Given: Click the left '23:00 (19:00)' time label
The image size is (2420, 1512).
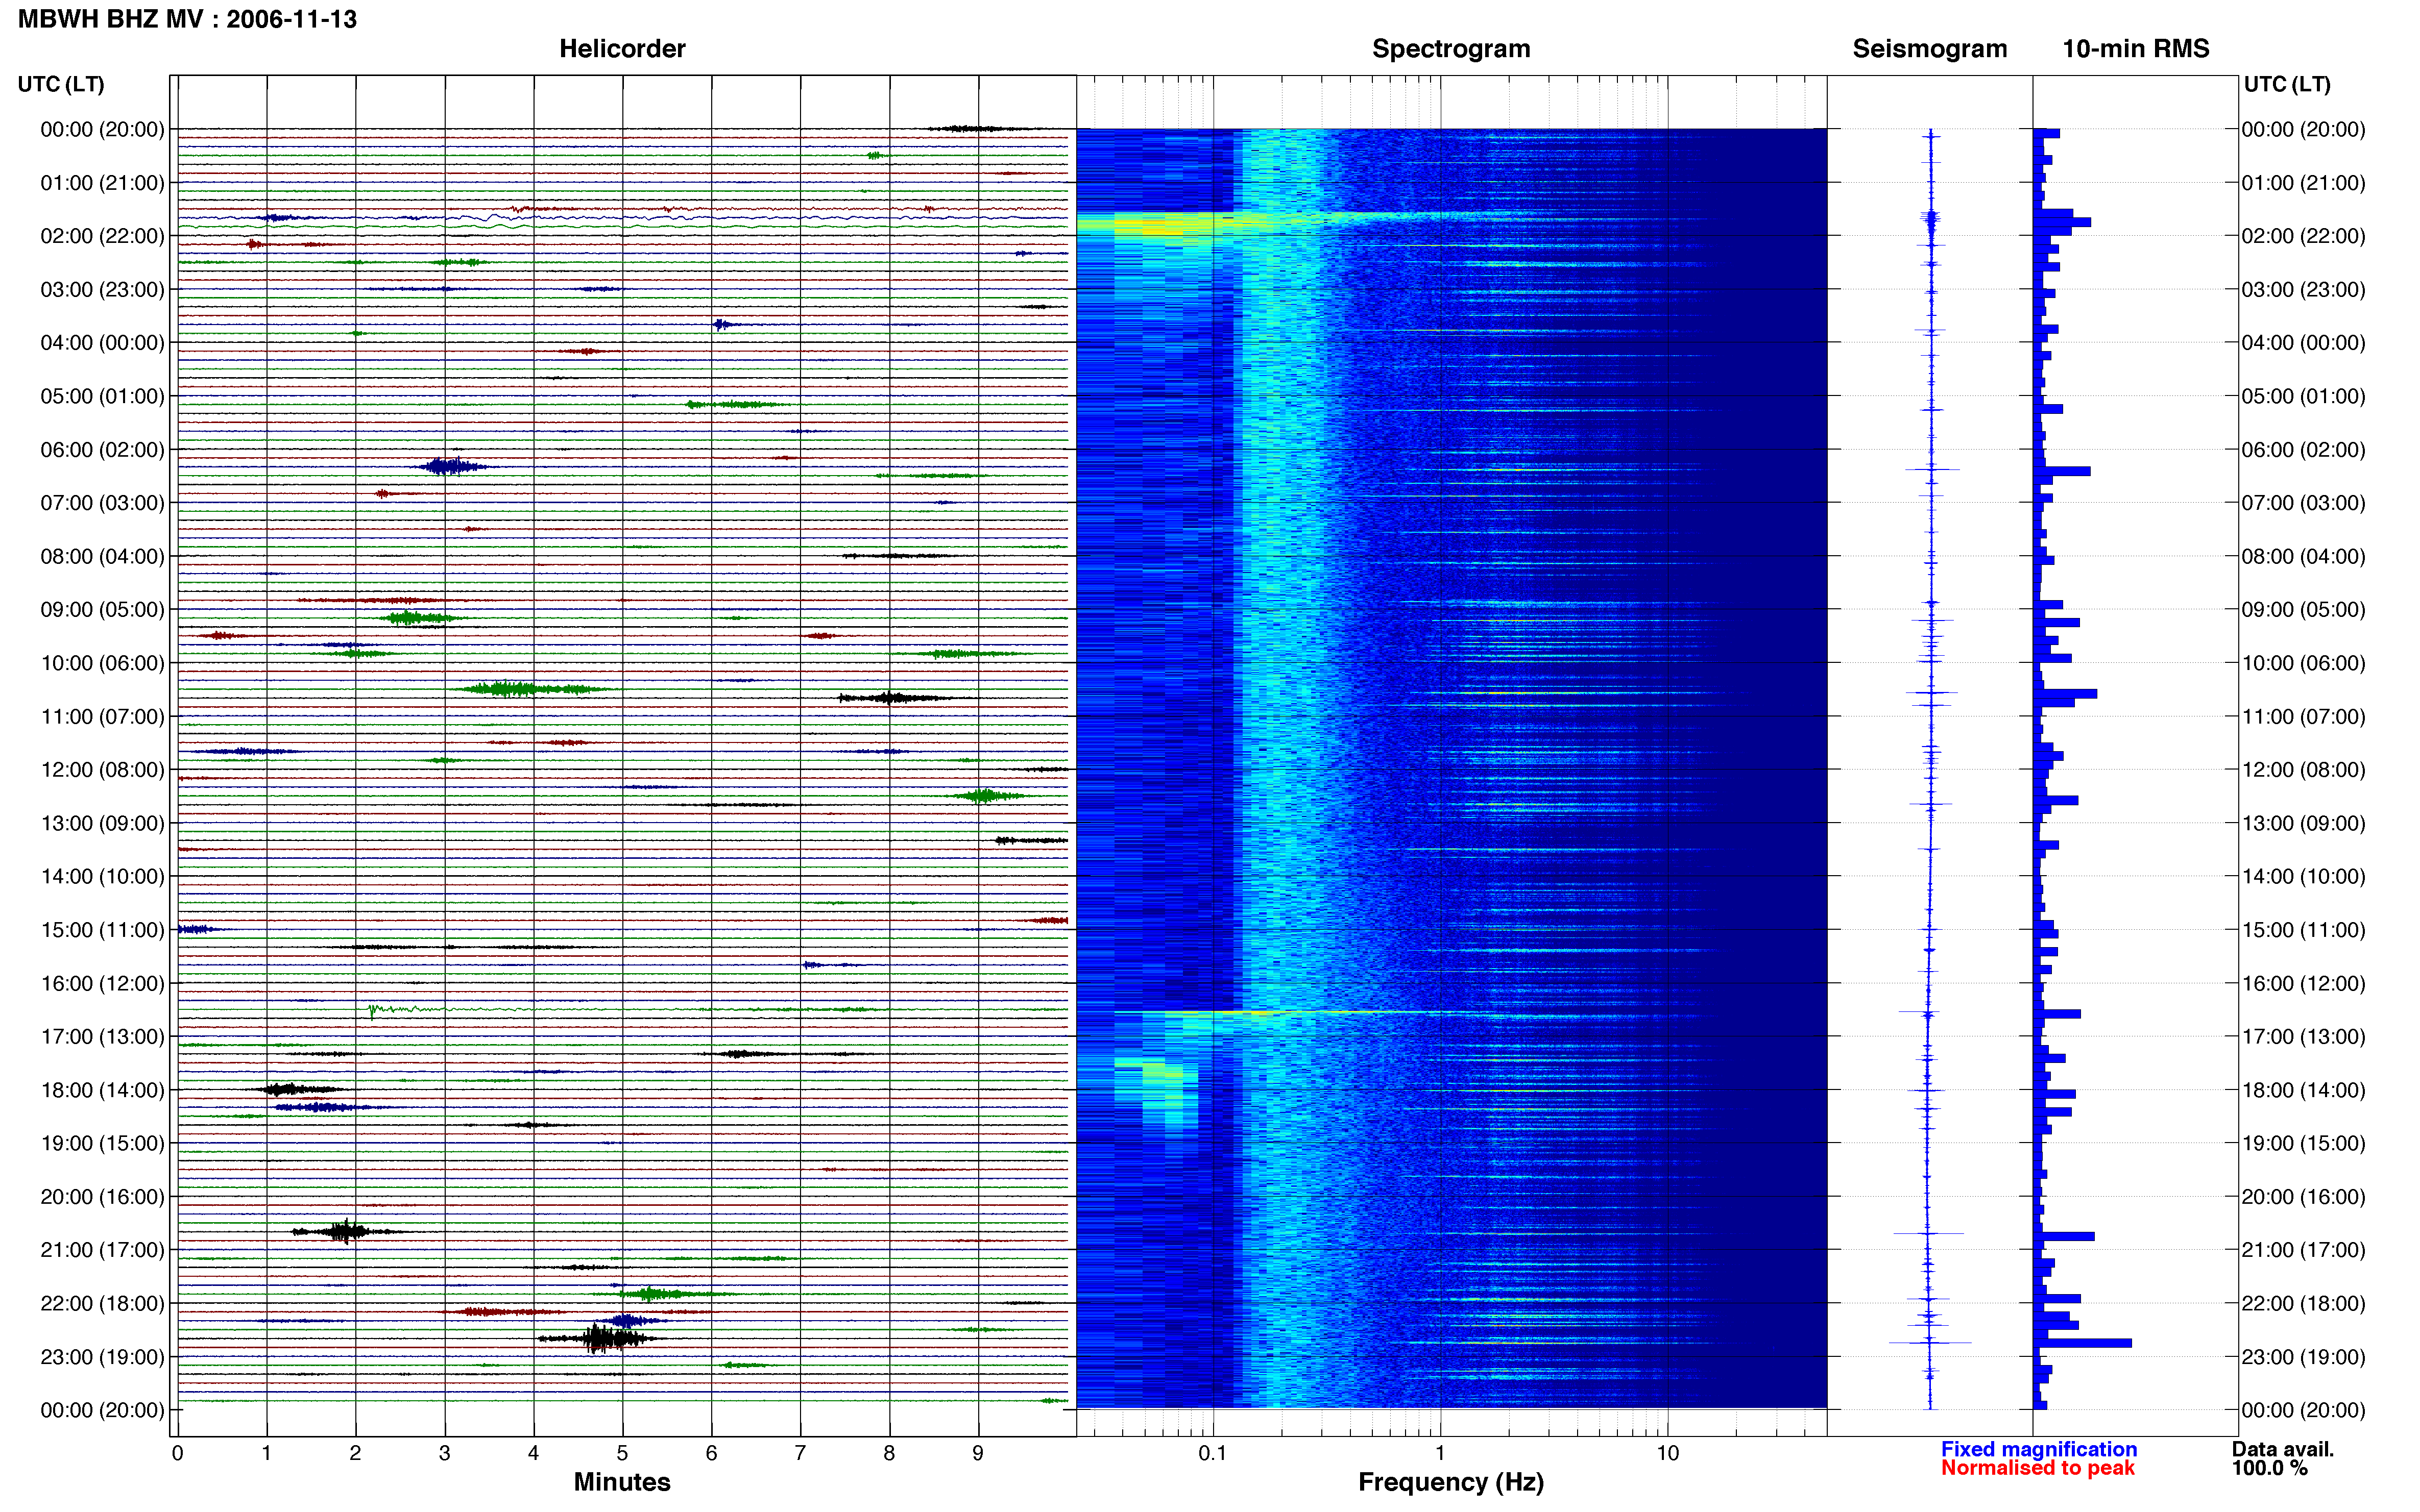Looking at the screenshot, I should 102,1357.
